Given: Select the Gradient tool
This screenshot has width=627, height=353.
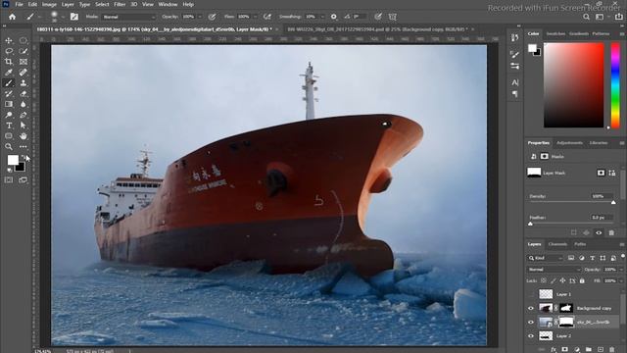Looking at the screenshot, I should pos(9,104).
